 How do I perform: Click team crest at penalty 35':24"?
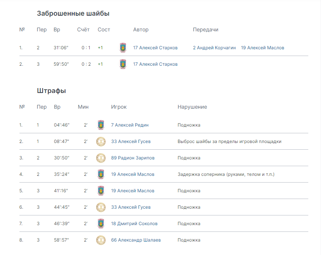click(x=101, y=174)
